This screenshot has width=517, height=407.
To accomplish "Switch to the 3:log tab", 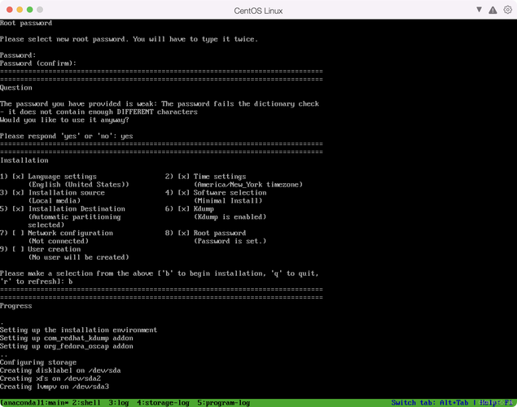I will pyautogui.click(x=116, y=402).
